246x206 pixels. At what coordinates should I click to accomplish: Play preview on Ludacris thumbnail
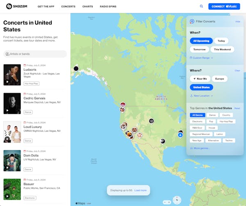(x=7, y=82)
